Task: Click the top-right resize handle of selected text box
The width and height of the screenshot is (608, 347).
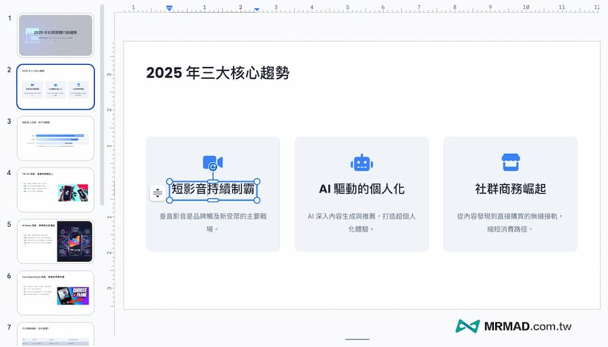Action: coord(257,182)
